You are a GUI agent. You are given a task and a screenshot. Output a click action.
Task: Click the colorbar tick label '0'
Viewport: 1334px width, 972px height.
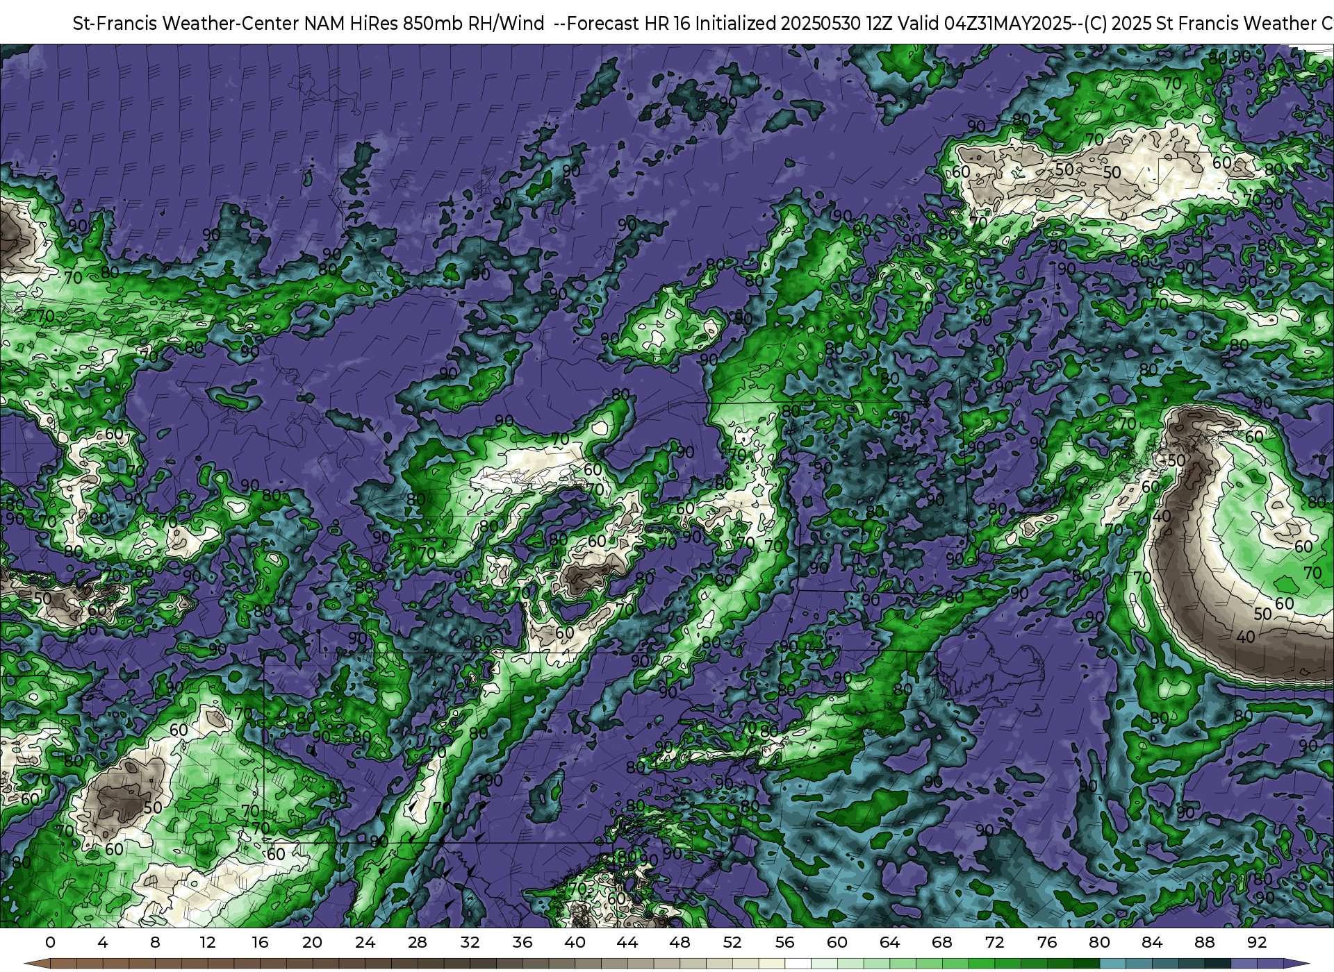[50, 942]
